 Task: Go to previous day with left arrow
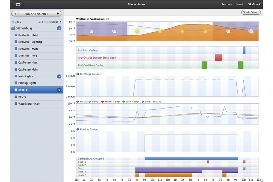[x=15, y=14]
